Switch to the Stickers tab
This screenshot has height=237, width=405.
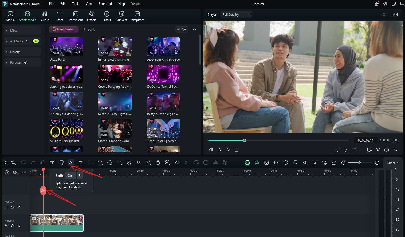(121, 16)
